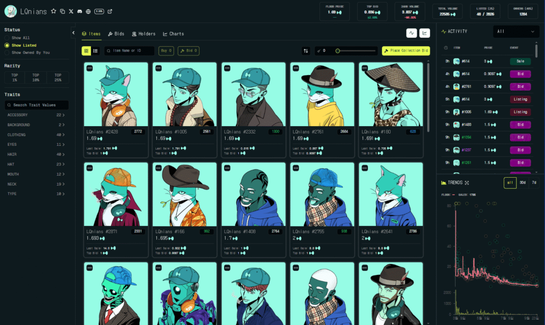
Task: Toggle the activity panel button above the grid
Action: (x=411, y=33)
